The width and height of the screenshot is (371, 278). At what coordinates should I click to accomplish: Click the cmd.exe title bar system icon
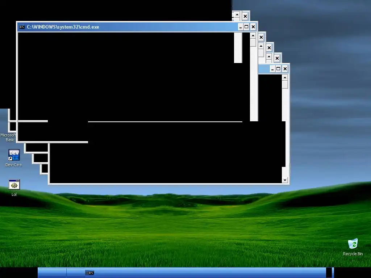(22, 27)
